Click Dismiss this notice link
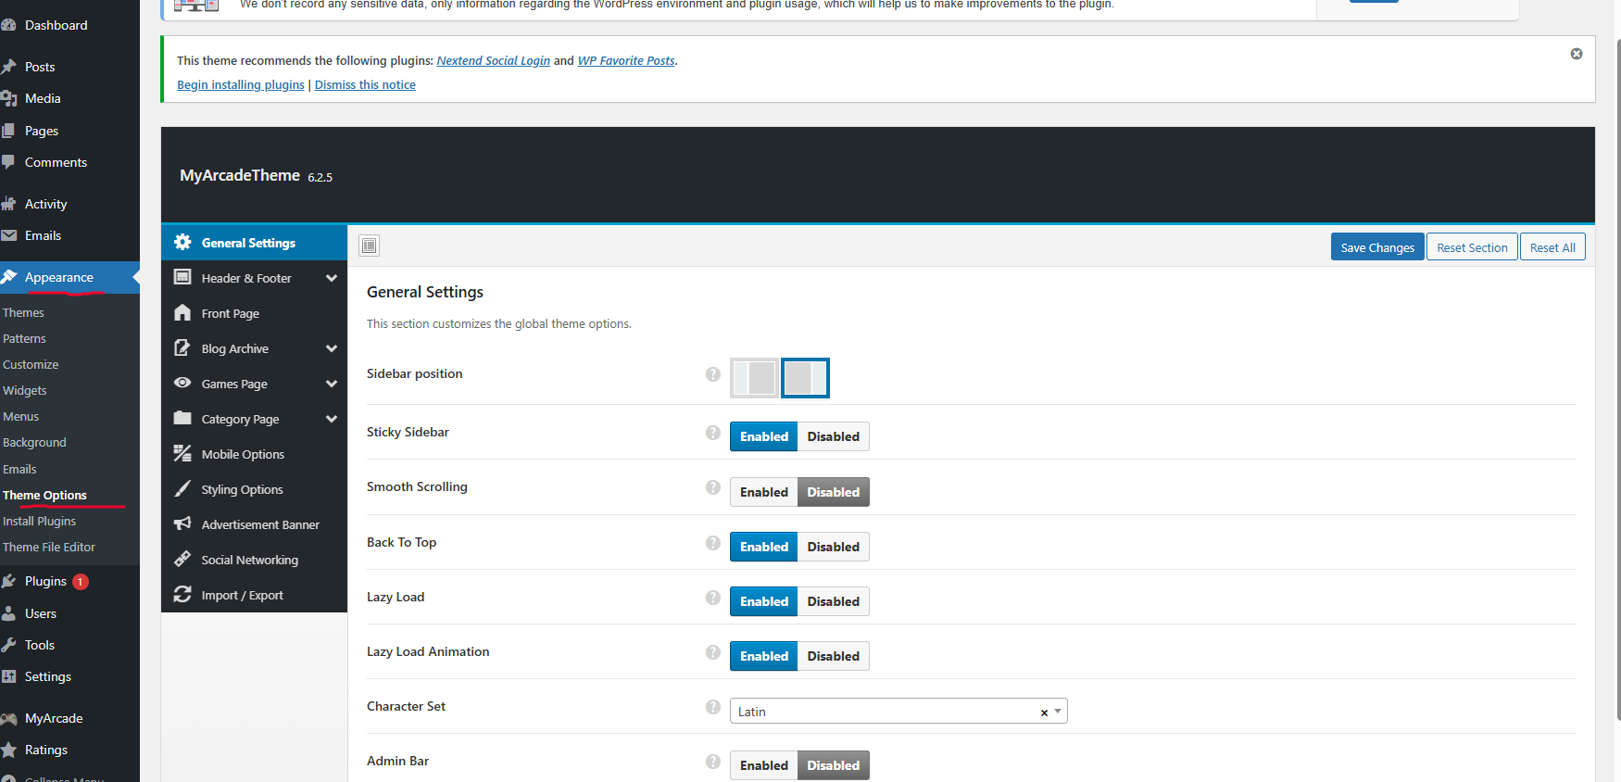 [x=365, y=84]
